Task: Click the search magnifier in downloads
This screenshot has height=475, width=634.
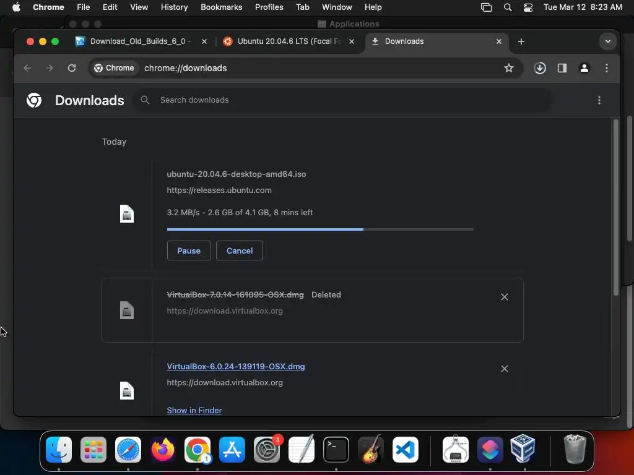Action: click(145, 100)
